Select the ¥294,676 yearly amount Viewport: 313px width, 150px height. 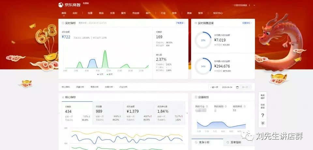click(222, 66)
